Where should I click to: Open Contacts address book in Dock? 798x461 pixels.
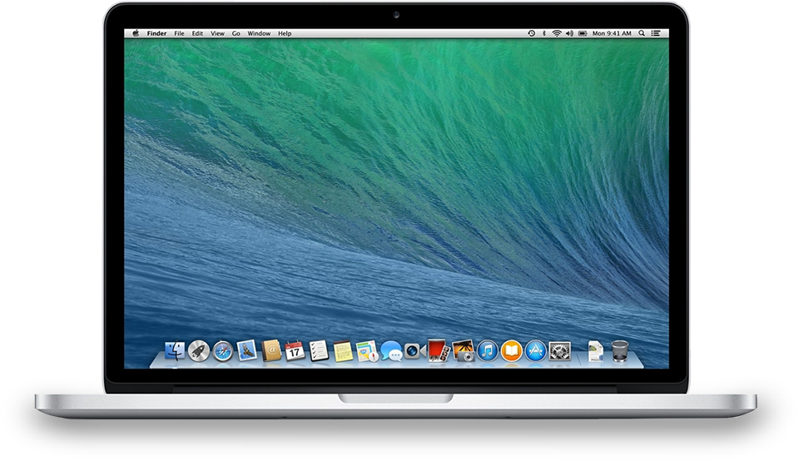[x=270, y=350]
